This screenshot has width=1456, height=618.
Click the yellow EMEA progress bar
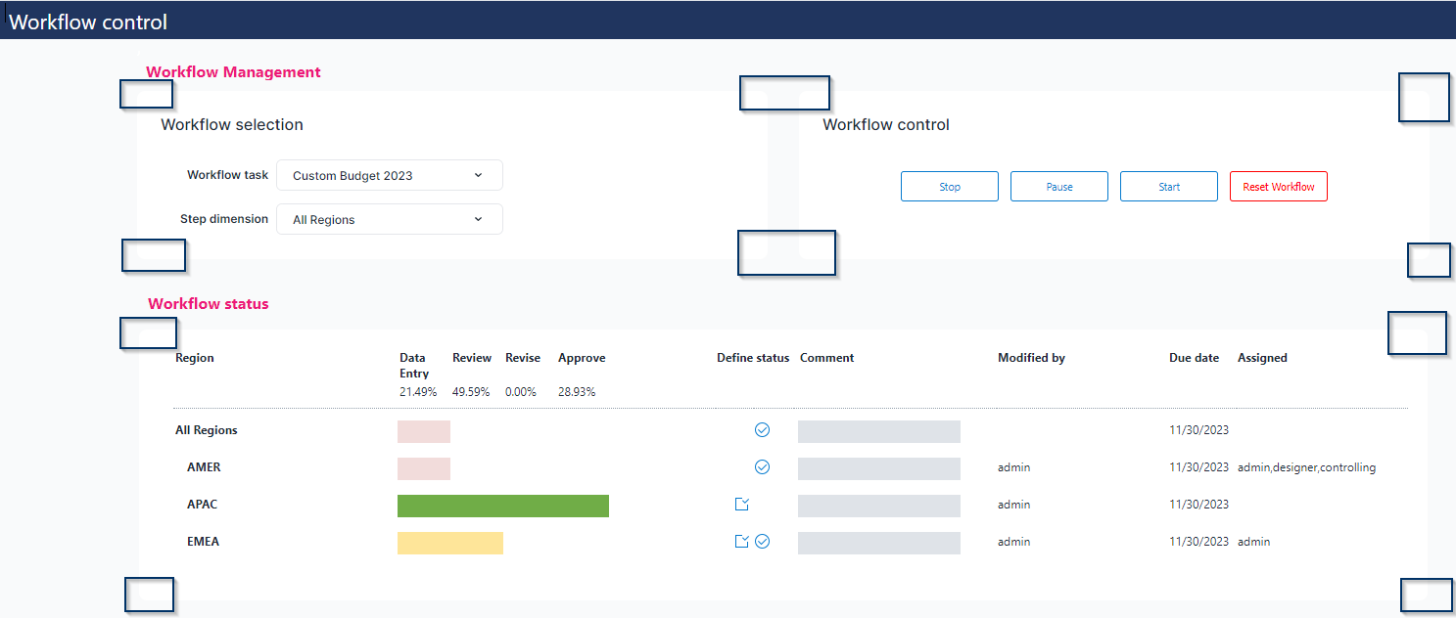point(449,543)
